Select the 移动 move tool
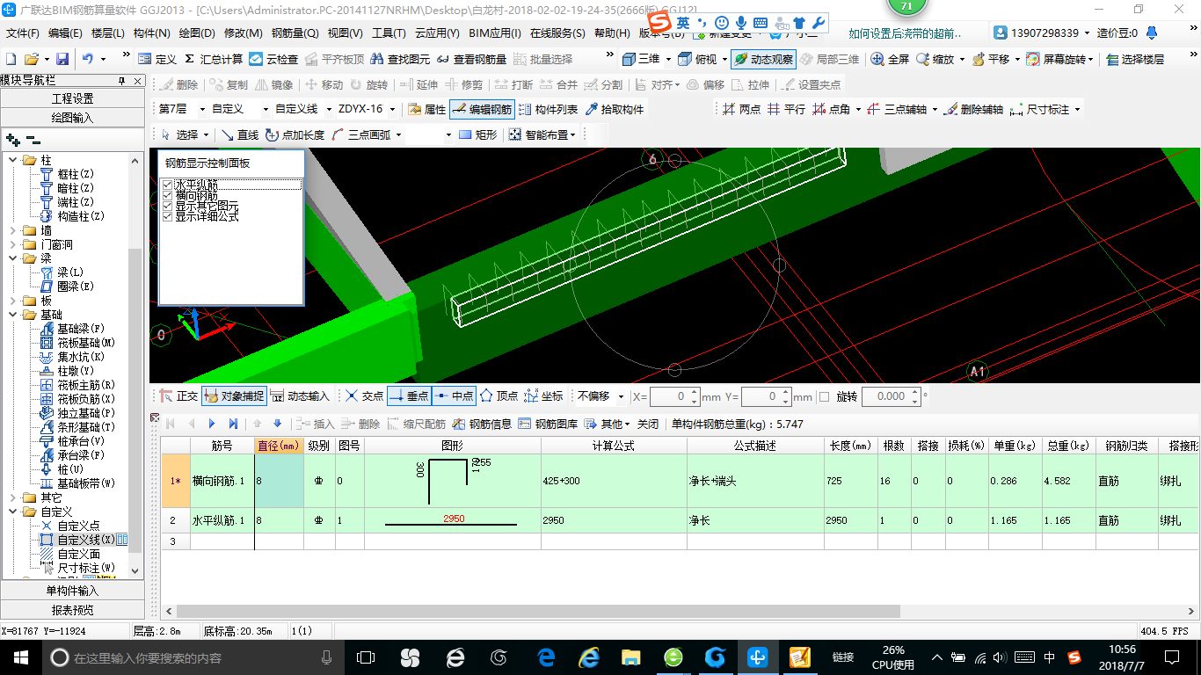 (x=324, y=85)
